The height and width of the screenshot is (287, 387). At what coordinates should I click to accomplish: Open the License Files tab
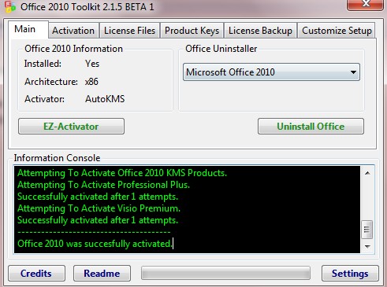129,31
